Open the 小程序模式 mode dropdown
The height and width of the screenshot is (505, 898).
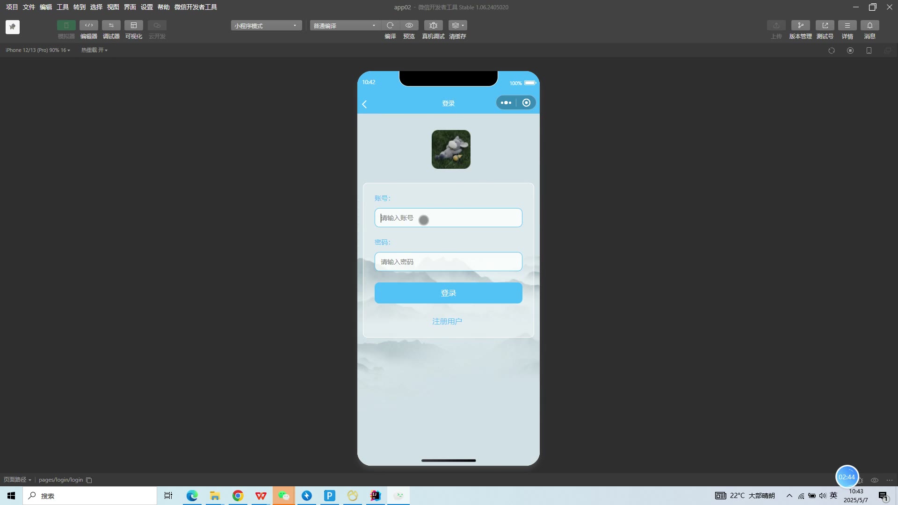coord(266,26)
